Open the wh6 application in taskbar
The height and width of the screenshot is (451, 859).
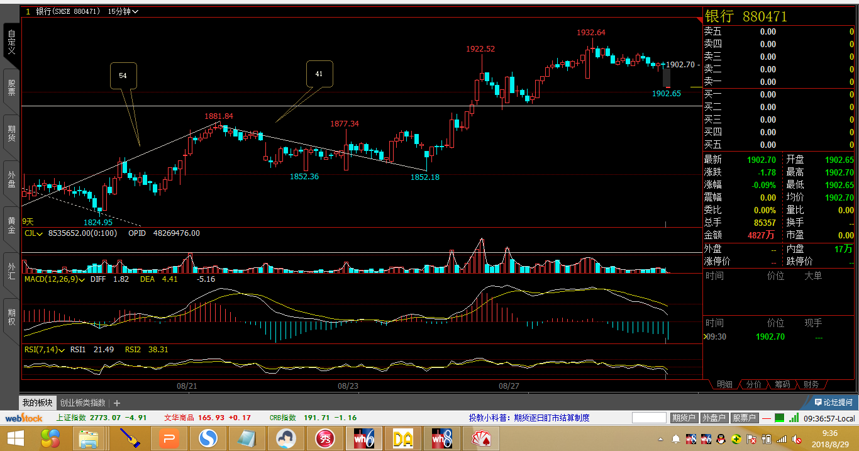(365, 438)
